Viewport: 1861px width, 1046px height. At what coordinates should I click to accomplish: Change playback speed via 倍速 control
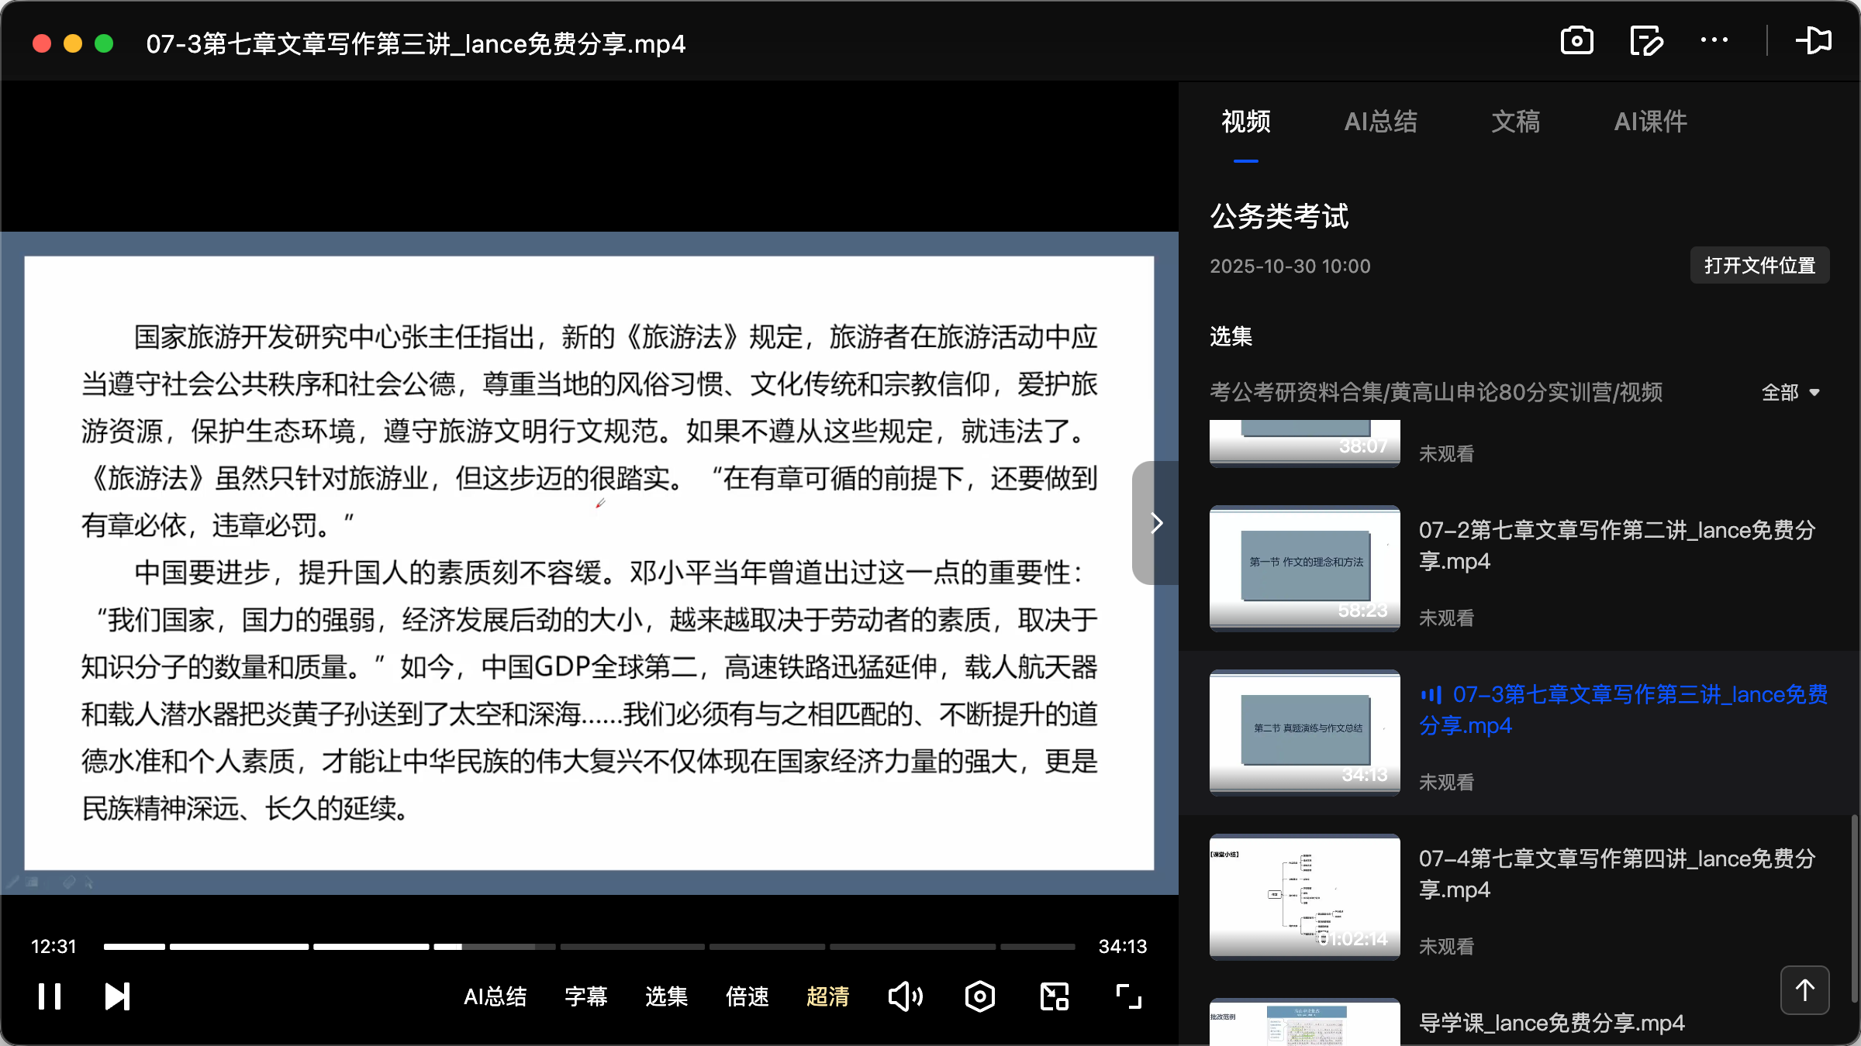(747, 996)
